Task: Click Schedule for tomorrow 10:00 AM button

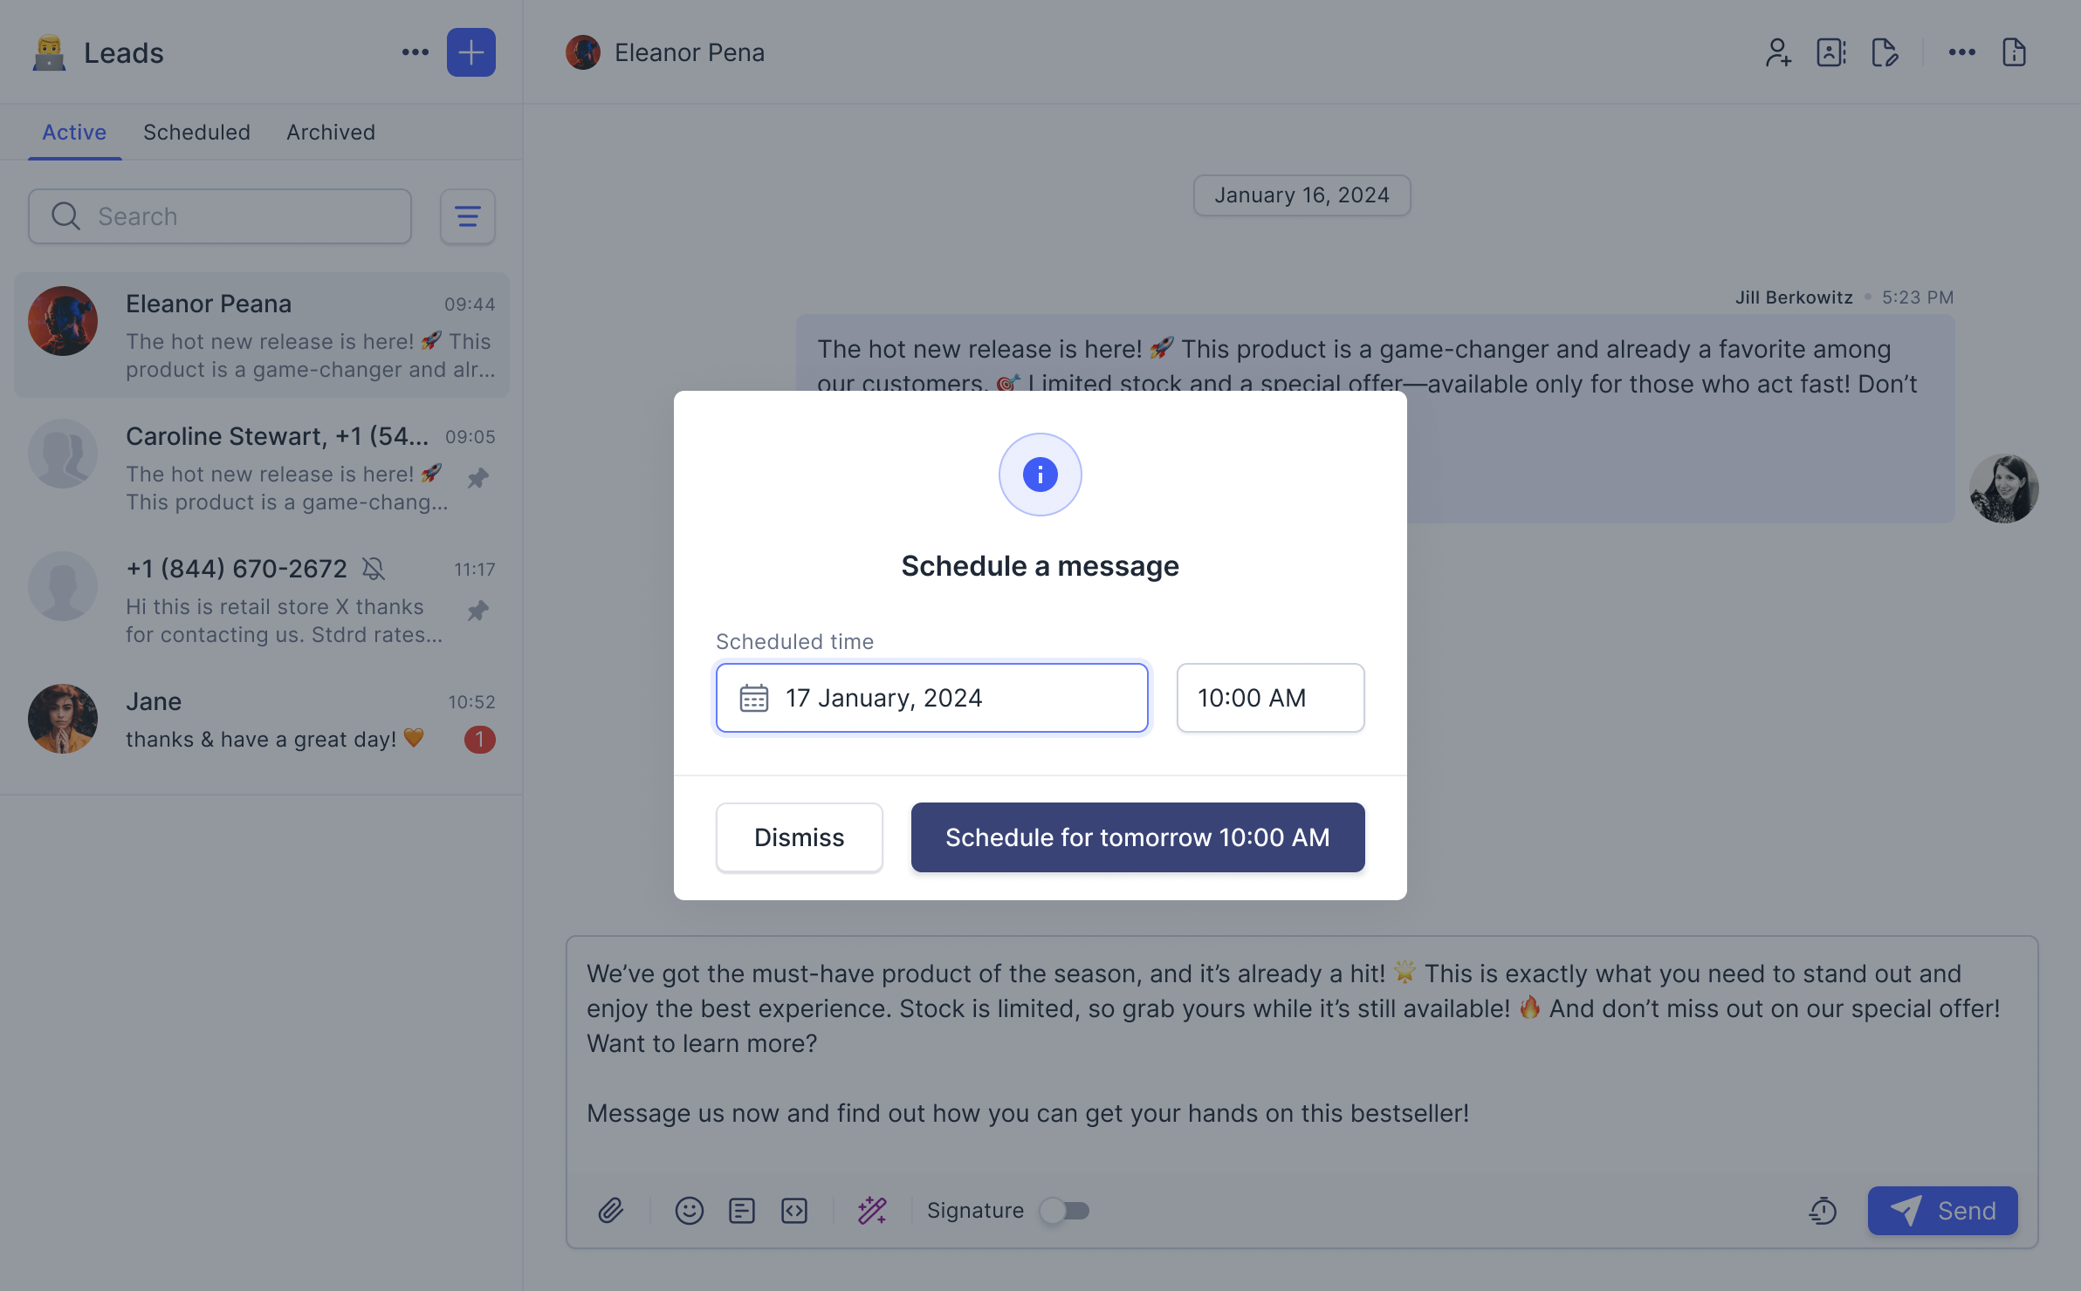Action: click(x=1137, y=836)
